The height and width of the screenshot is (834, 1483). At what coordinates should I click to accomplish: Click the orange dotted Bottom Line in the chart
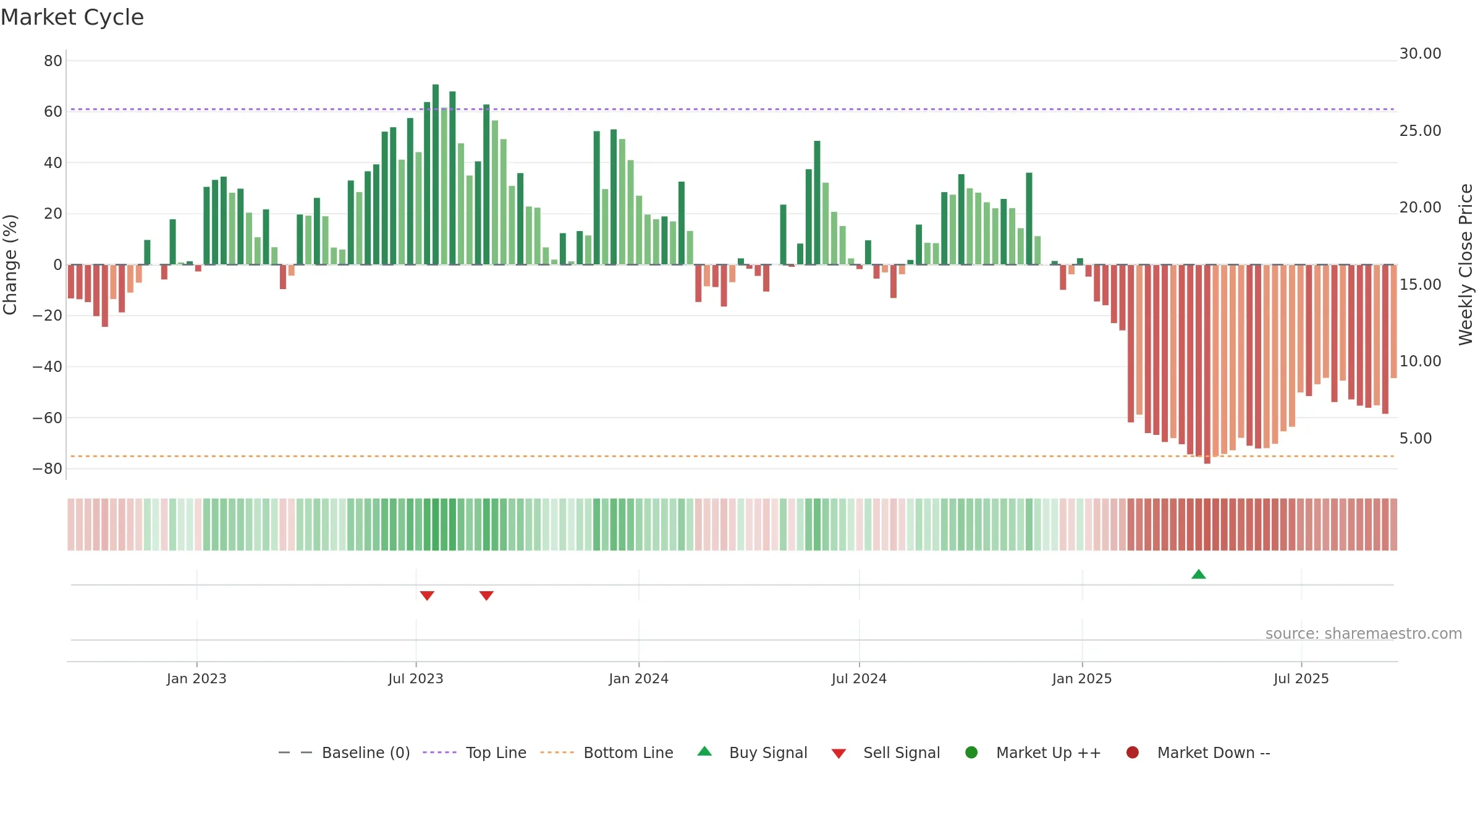[732, 457]
